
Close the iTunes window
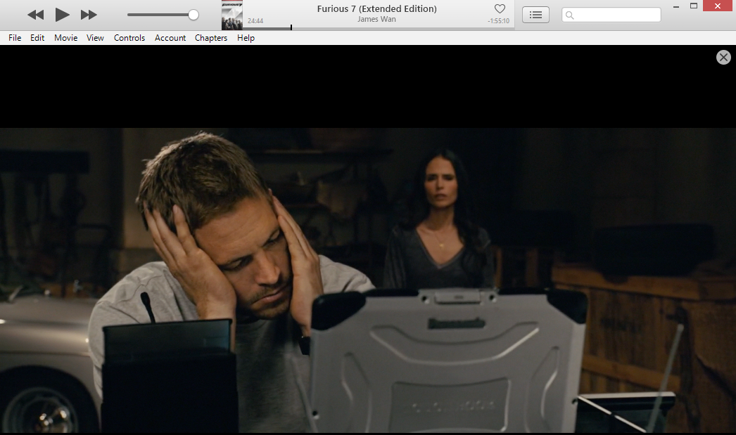[x=718, y=6]
